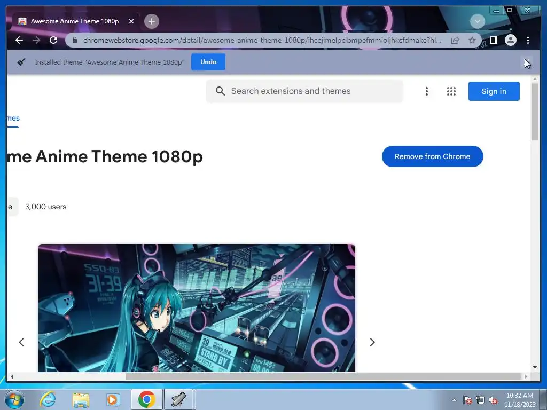Open the anime theme preview image
Image resolution: width=547 pixels, height=410 pixels.
(x=197, y=308)
